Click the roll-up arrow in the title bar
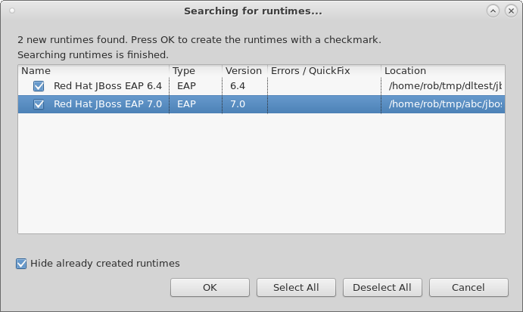 (x=493, y=11)
